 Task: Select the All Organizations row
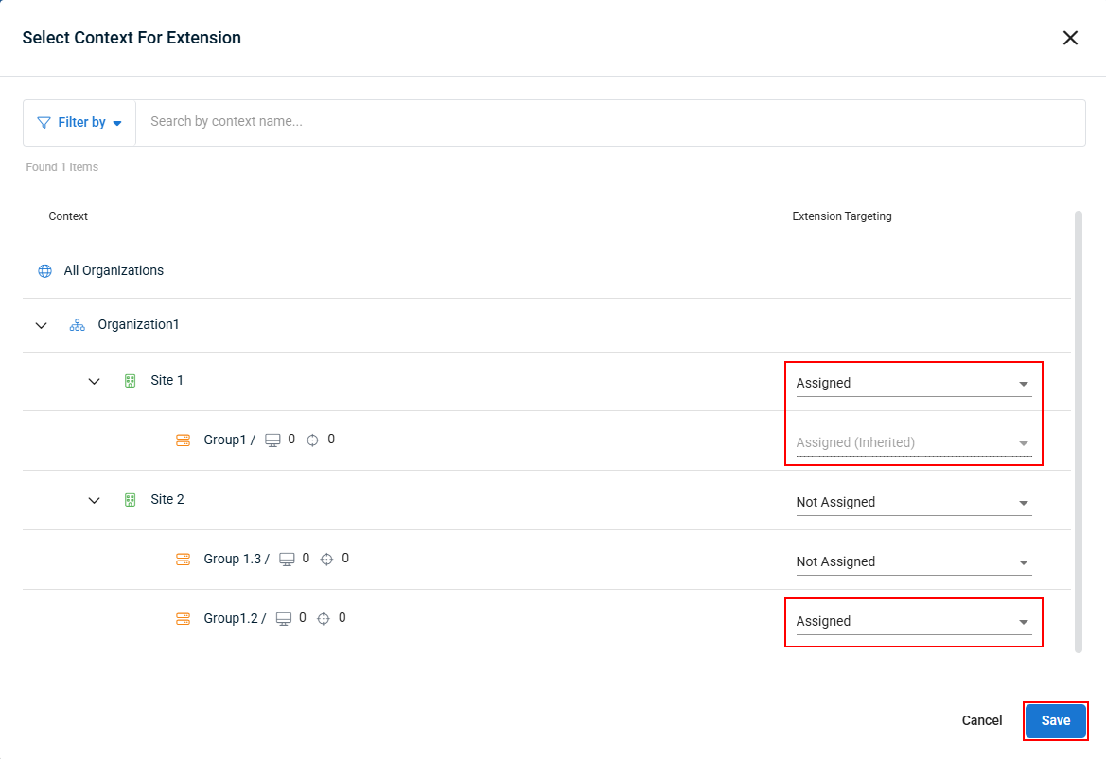[547, 271]
